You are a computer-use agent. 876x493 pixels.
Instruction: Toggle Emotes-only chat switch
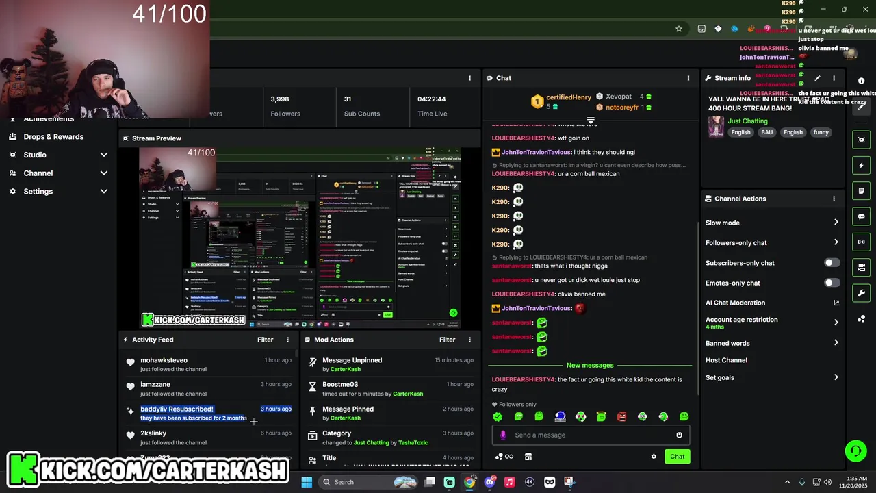832,283
